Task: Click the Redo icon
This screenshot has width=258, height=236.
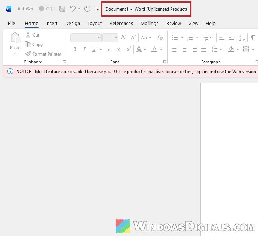Action: [87, 9]
